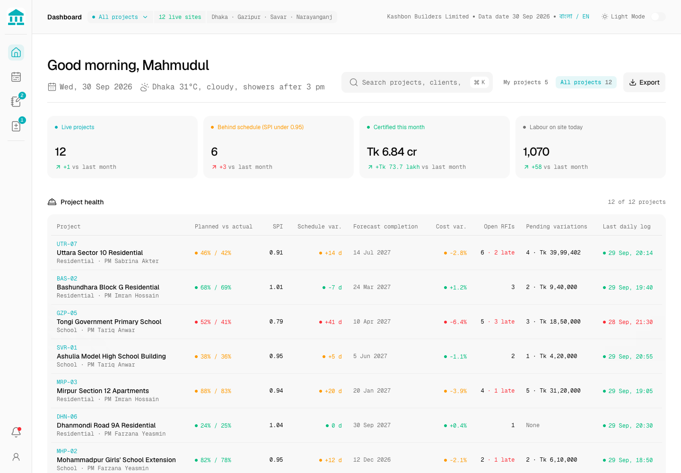Toggle the Light Mode switch
The image size is (681, 473).
click(x=658, y=17)
